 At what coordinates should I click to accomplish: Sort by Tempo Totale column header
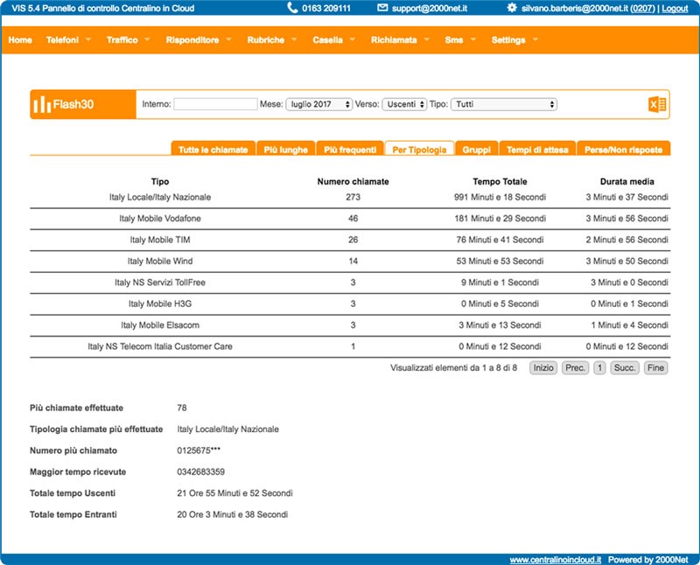click(x=500, y=182)
